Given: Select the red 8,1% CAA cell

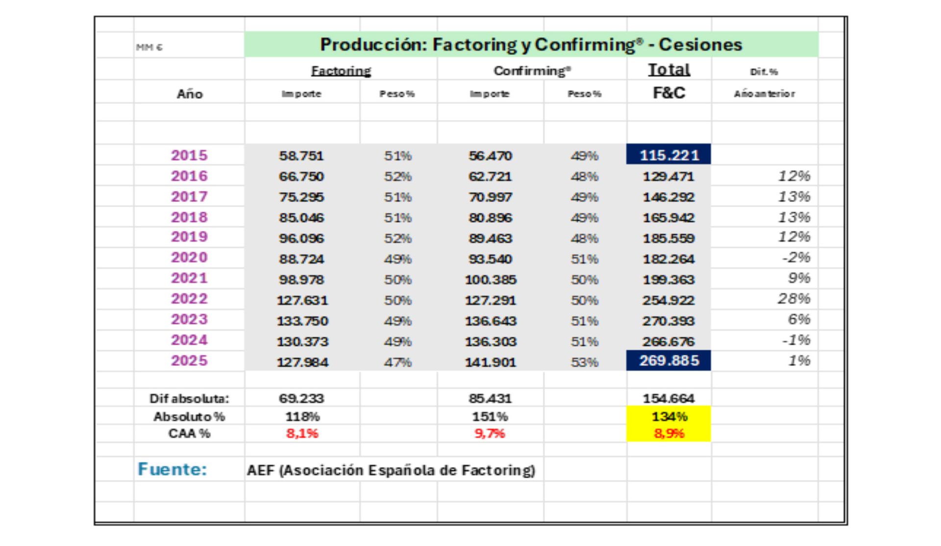Looking at the screenshot, I should pyautogui.click(x=302, y=433).
